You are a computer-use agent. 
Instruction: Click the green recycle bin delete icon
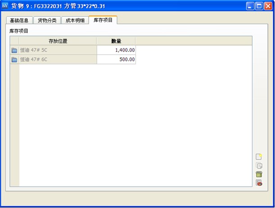coord(259,174)
